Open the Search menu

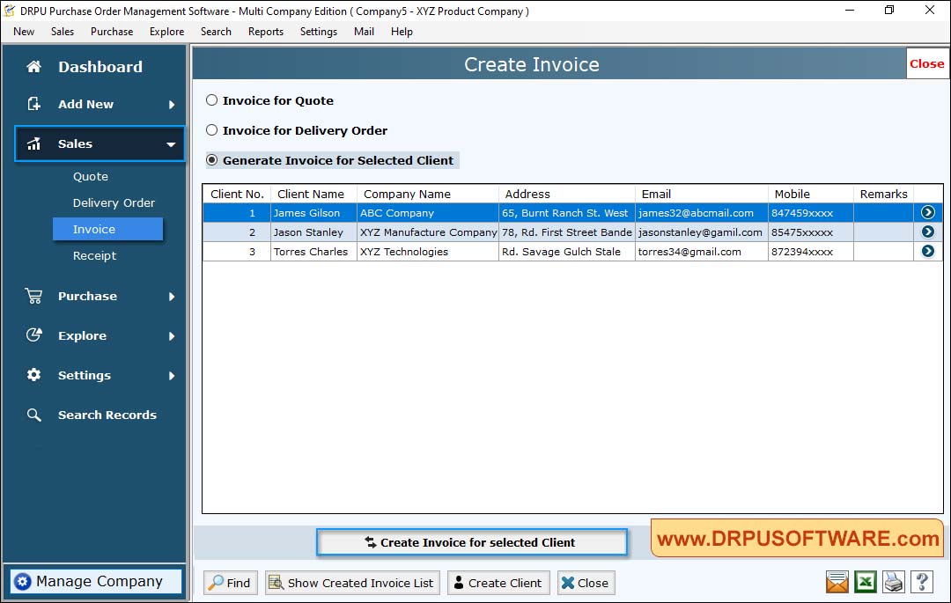(216, 32)
